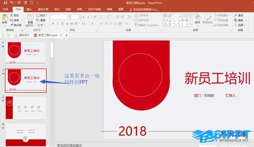The height and width of the screenshot is (147, 254).
Task: Open the 文字方向 text direction dropdown
Action: tap(143, 15)
